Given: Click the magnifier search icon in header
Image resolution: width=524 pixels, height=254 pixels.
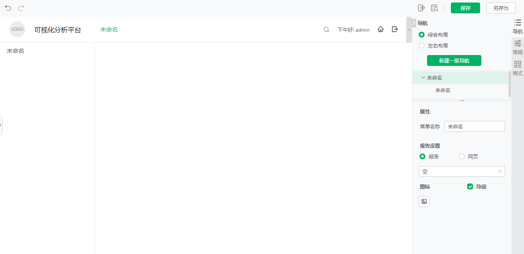Looking at the screenshot, I should tap(326, 30).
